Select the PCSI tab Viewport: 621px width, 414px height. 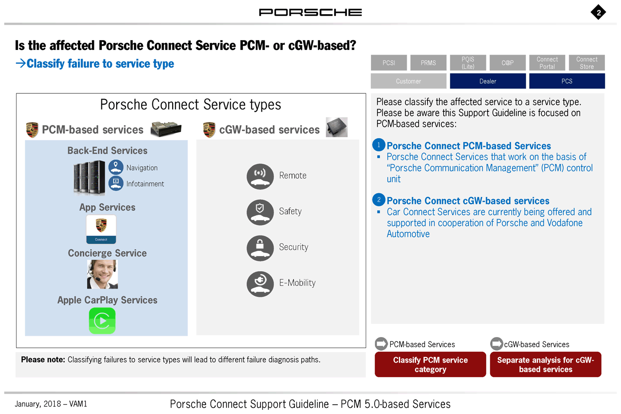tap(389, 63)
